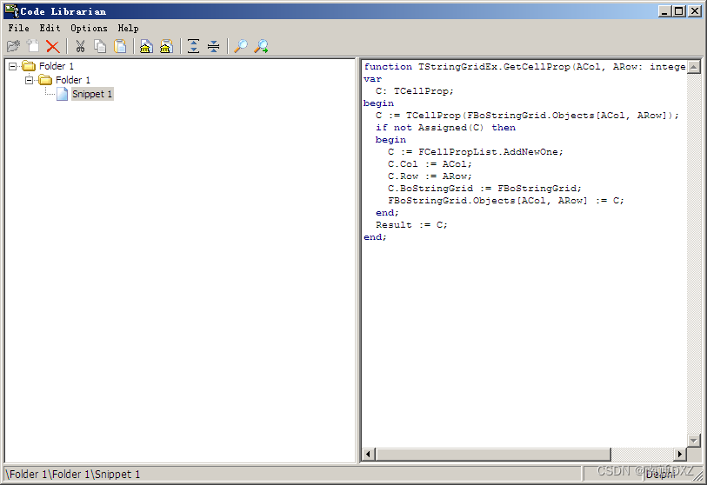
Task: Click the Find Next magnifier icon
Action: [x=261, y=46]
